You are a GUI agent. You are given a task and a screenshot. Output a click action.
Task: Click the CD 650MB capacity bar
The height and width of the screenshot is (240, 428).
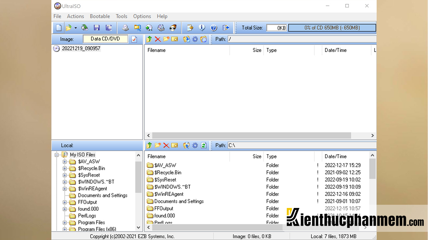click(332, 28)
